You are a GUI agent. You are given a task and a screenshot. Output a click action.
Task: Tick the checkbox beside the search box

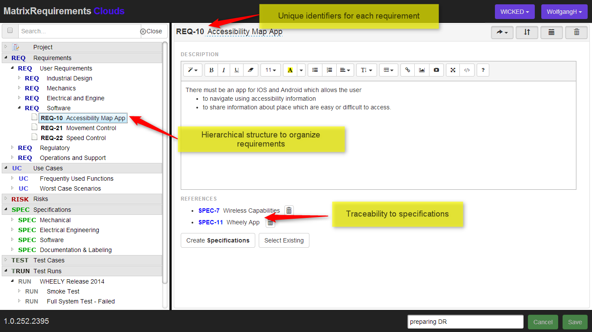(x=10, y=31)
